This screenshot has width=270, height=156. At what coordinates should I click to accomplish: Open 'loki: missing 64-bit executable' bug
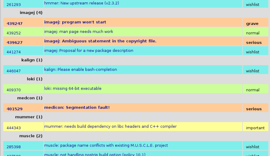pyautogui.click(x=72, y=89)
